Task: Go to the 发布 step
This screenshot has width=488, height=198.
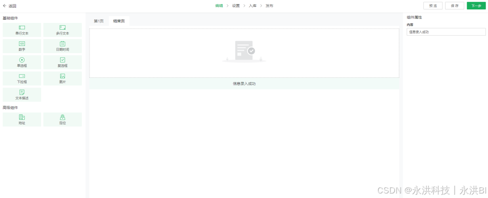Action: point(269,6)
